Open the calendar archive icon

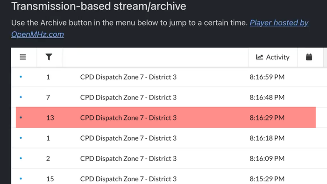pyautogui.click(x=309, y=57)
